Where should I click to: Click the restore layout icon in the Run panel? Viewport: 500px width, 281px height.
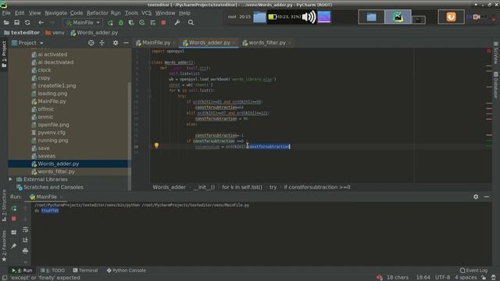[14, 233]
